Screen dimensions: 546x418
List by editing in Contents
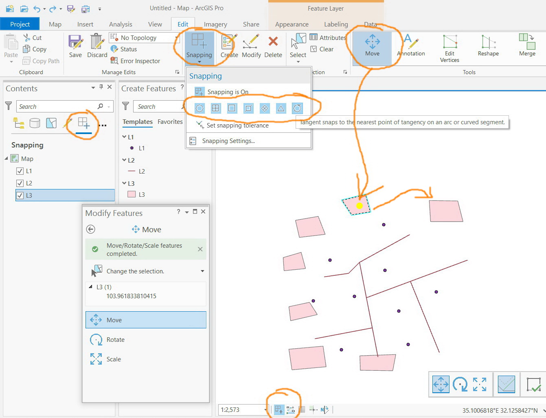68,123
